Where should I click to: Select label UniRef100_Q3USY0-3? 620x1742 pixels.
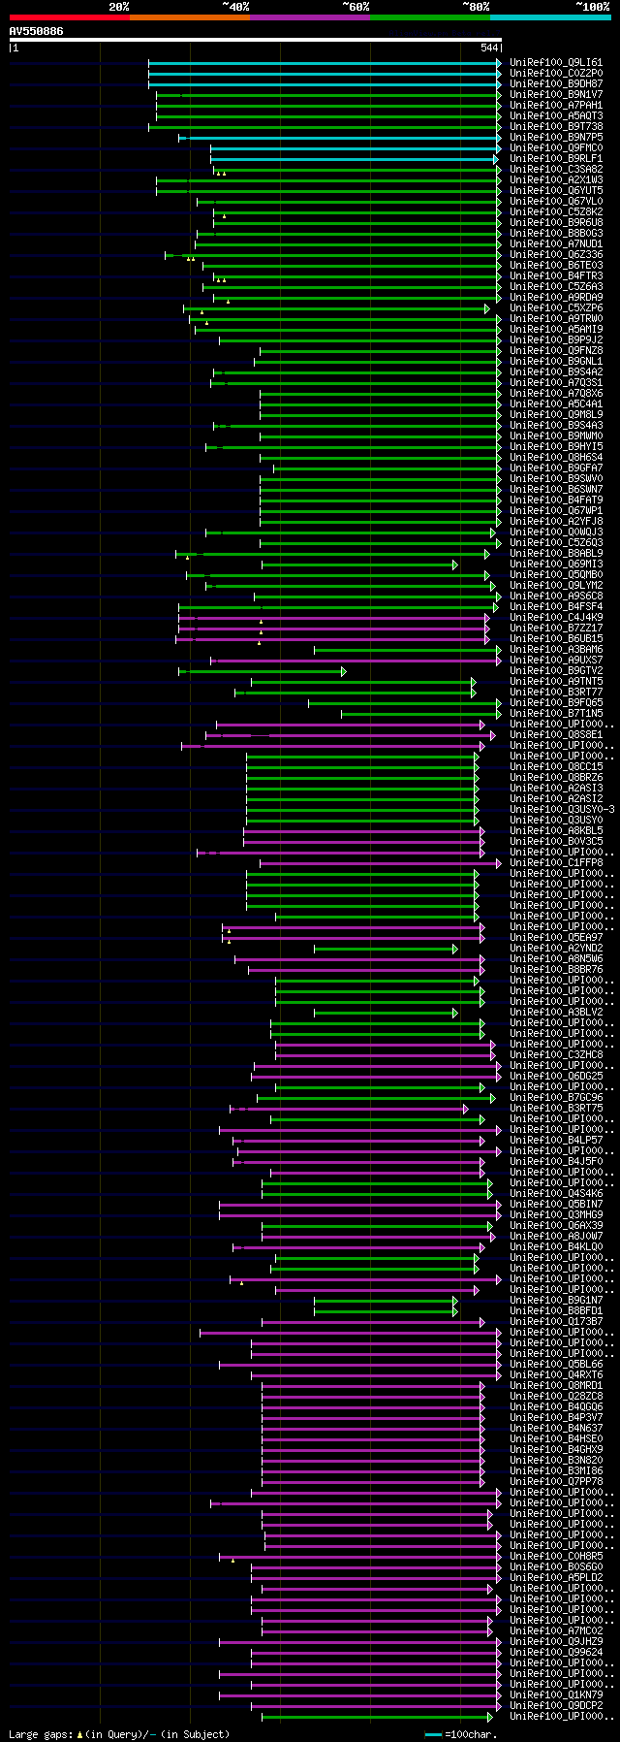coord(562,810)
